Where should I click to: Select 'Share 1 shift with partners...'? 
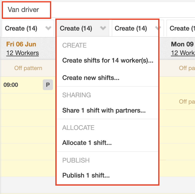pyautogui.click(x=104, y=110)
